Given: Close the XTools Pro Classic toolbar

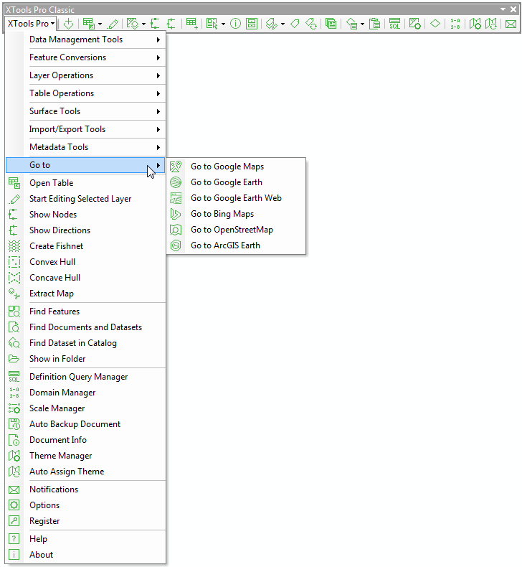Looking at the screenshot, I should 513,9.
